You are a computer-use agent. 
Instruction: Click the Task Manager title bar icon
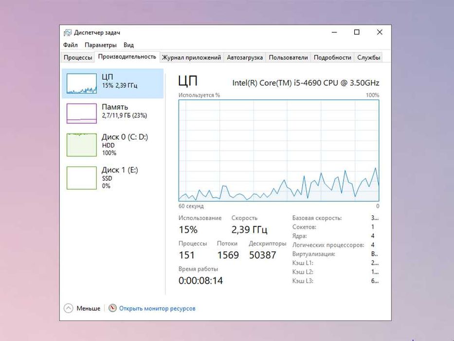68,33
